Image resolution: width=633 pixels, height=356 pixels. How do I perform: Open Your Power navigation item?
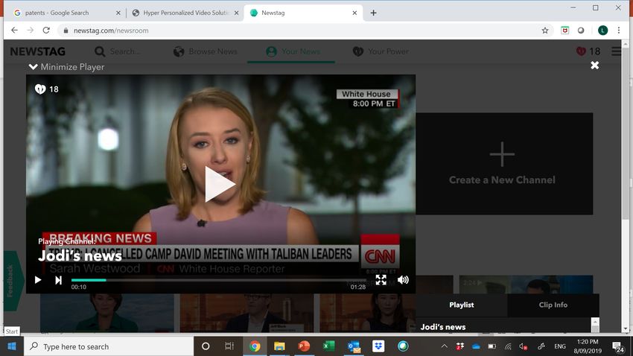point(381,51)
